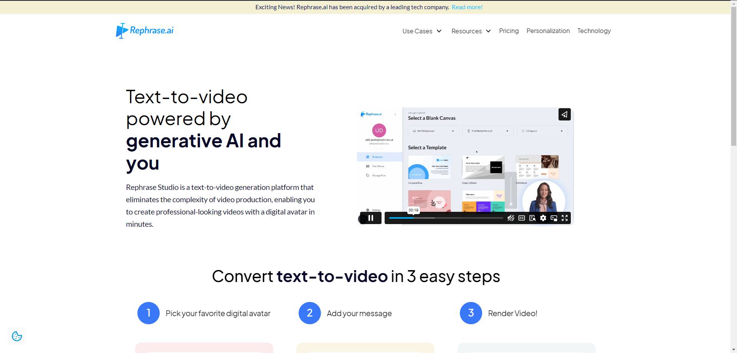Click the share paper-plane icon on the video
This screenshot has height=353, width=737.
click(x=564, y=114)
